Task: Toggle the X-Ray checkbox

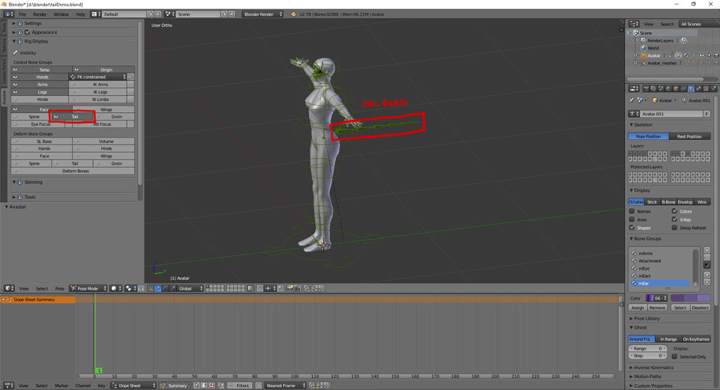Action: [675, 220]
